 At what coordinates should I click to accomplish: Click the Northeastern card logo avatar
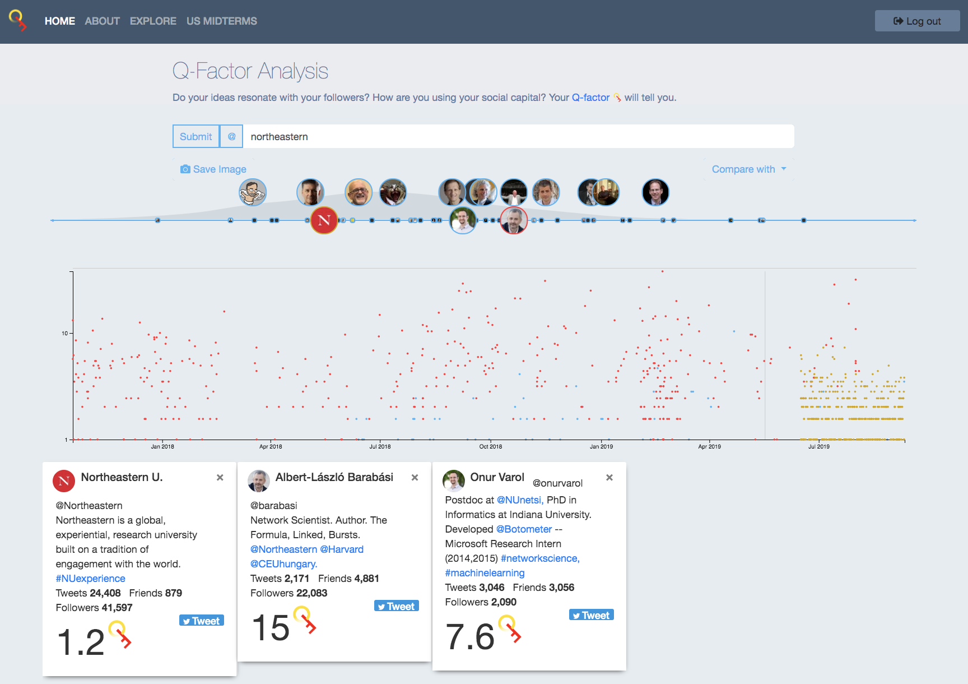pyautogui.click(x=64, y=480)
